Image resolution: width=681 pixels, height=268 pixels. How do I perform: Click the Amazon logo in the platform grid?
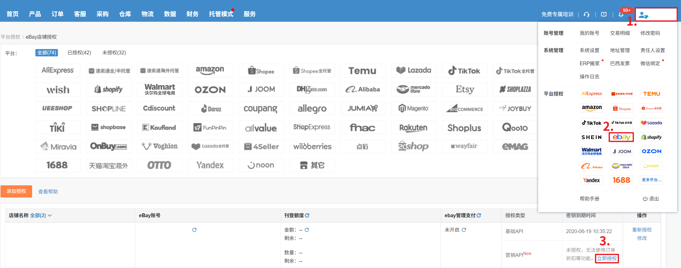coord(210,71)
